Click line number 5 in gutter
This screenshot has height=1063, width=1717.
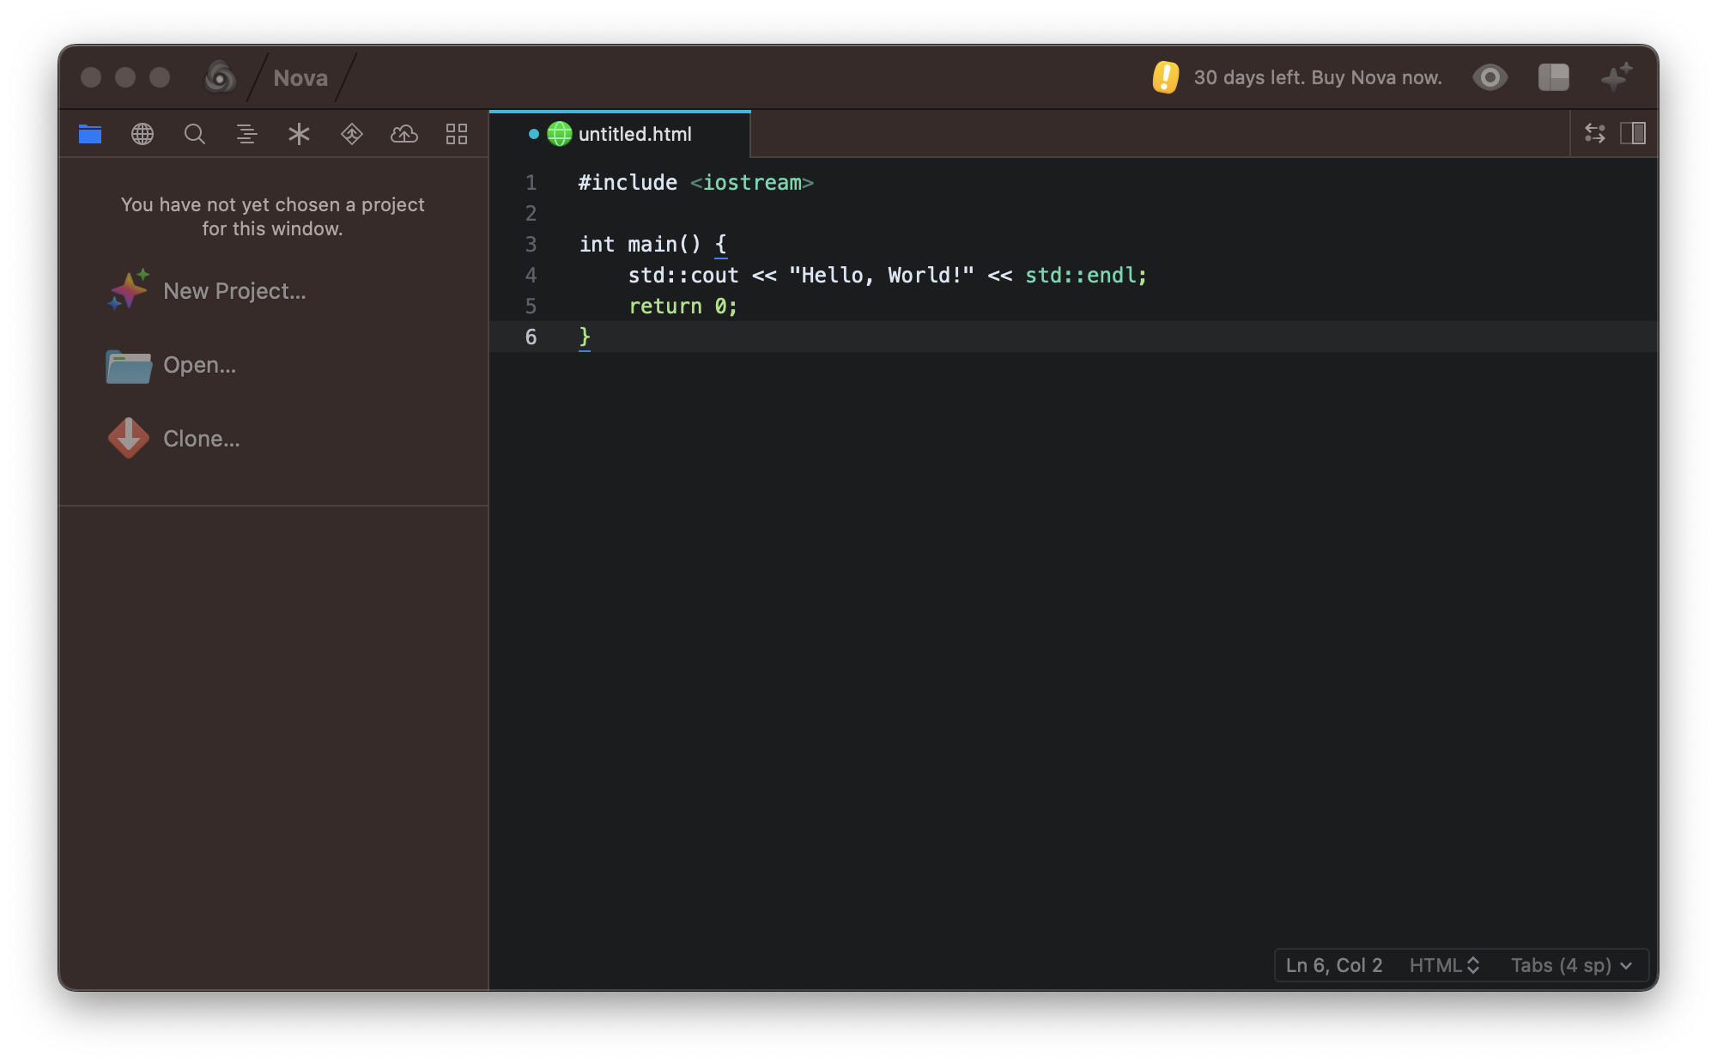coord(531,307)
